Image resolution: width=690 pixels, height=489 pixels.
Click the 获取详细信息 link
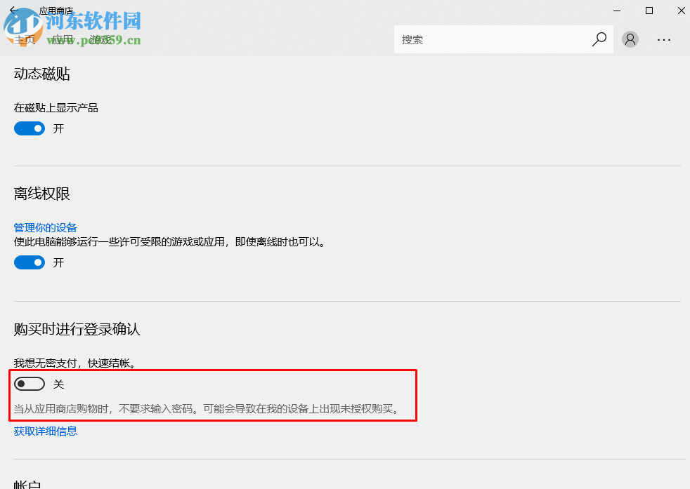point(45,431)
